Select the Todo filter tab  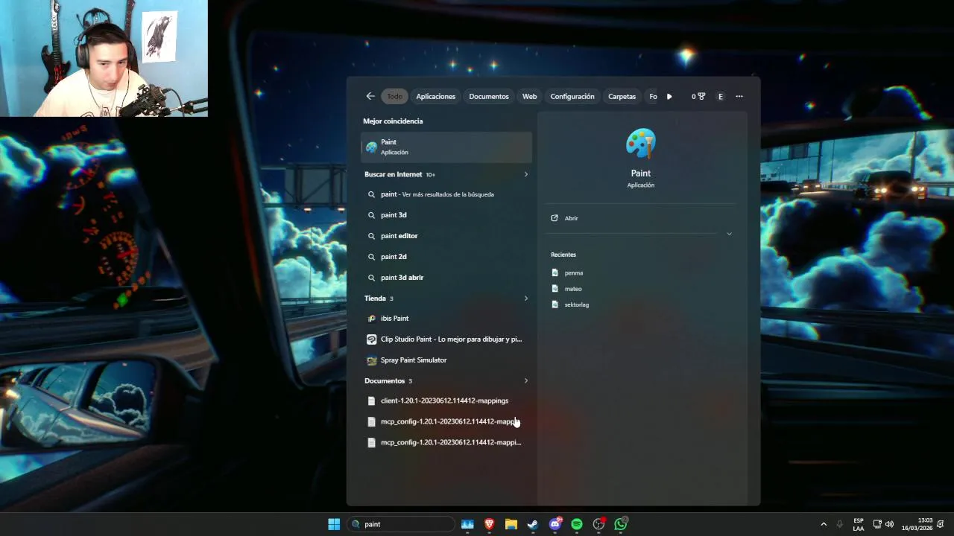coord(394,96)
